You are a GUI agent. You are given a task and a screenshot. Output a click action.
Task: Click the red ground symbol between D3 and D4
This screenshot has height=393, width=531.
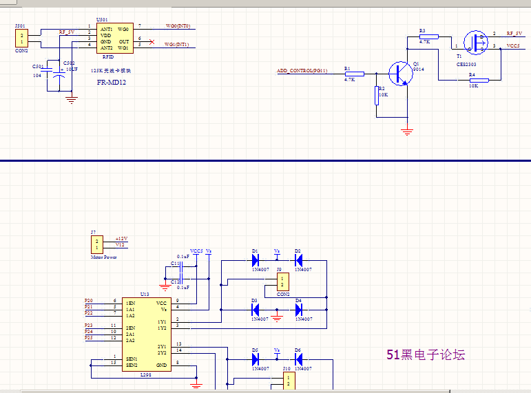coord(277,318)
